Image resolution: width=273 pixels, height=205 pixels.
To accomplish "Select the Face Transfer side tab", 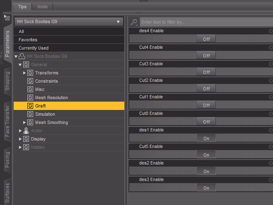I will click(7, 121).
